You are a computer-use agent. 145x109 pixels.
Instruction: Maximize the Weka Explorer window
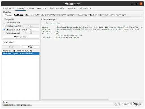click(136, 4)
